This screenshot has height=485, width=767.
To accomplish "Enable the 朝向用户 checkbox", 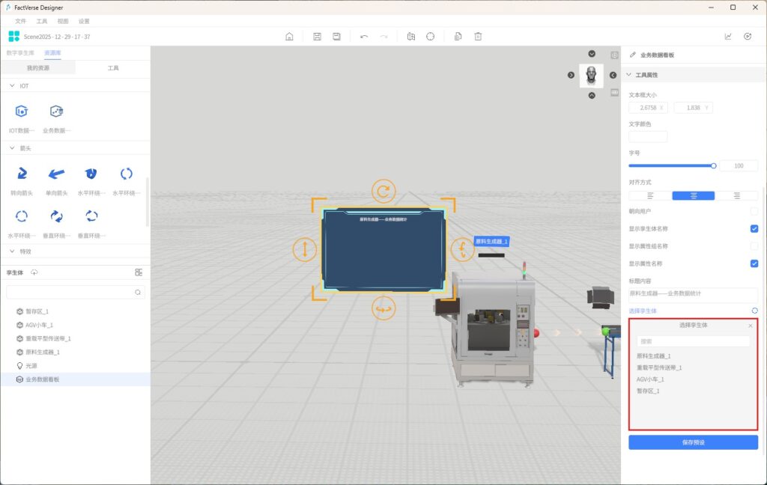I will click(x=754, y=211).
